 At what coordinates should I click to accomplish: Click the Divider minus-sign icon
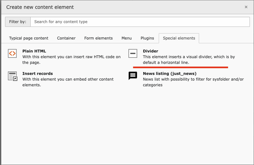pyautogui.click(x=133, y=53)
